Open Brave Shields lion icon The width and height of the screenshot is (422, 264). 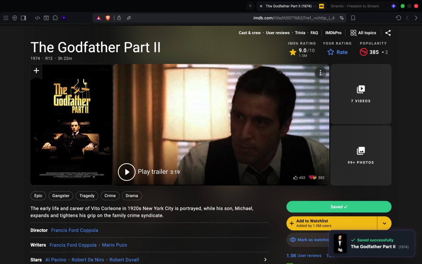108,18
